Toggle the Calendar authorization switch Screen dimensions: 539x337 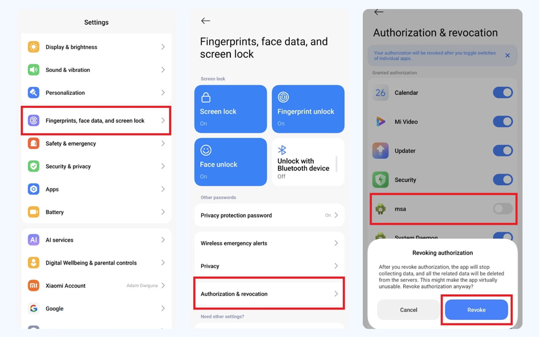point(503,93)
